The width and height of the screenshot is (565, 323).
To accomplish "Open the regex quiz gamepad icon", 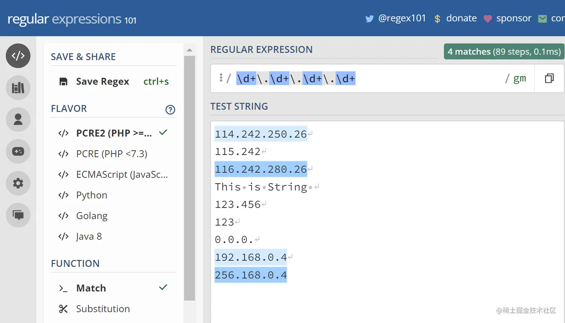I will (18, 151).
